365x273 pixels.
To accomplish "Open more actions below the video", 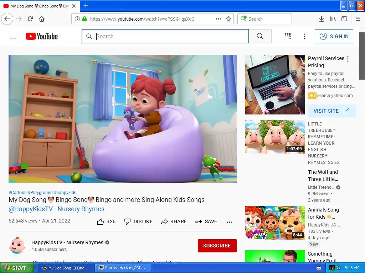I will (230, 222).
